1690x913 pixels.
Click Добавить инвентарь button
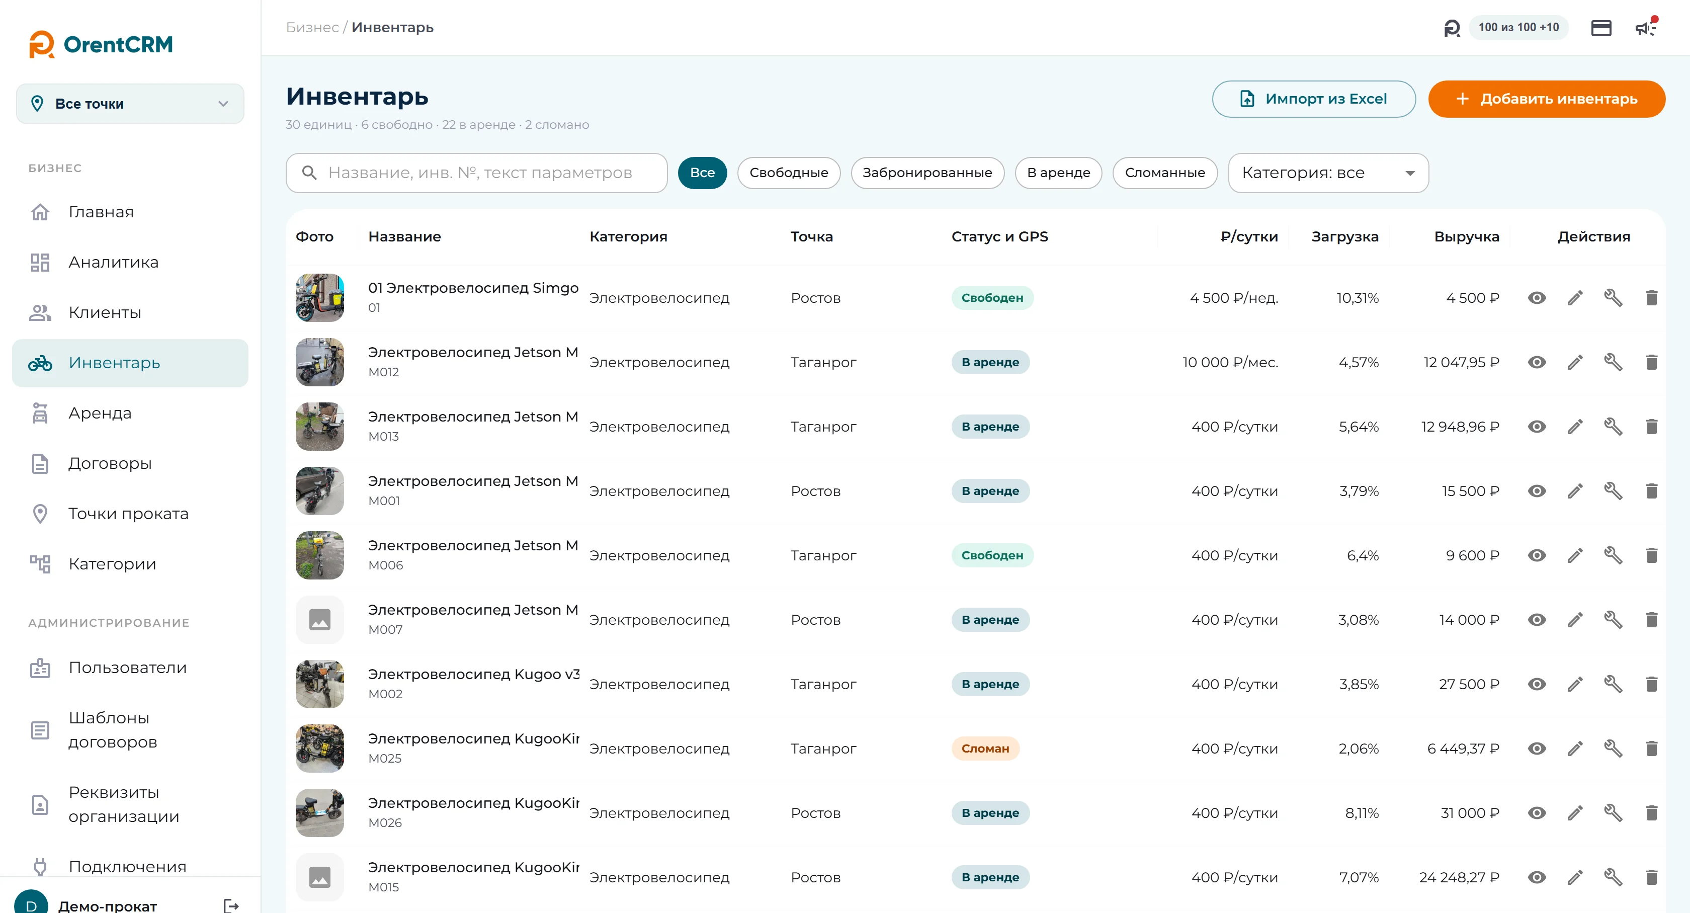pyautogui.click(x=1546, y=99)
